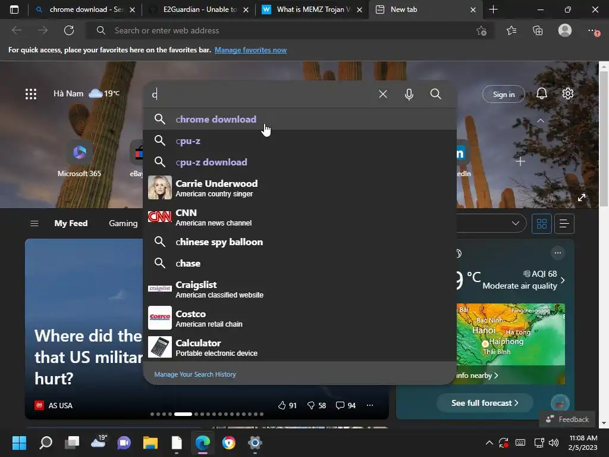Screen dimensions: 609x457
Task: Dislike the AS USA news story
Action: click(316, 405)
